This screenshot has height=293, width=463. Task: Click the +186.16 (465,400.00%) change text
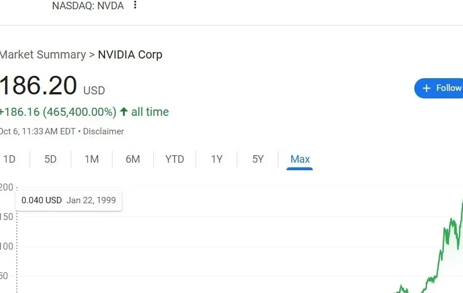(x=58, y=112)
